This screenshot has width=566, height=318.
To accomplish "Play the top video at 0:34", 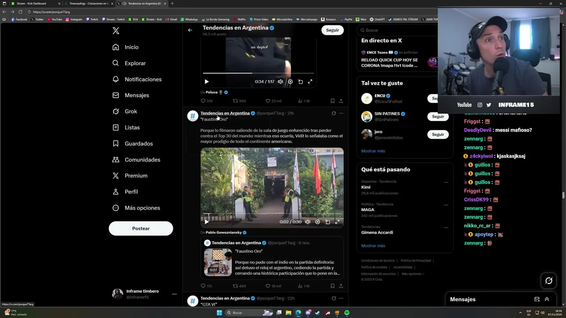I will click(207, 82).
